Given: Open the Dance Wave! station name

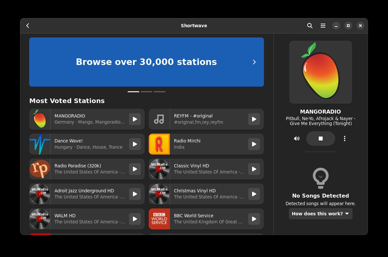Looking at the screenshot, I should click(69, 141).
